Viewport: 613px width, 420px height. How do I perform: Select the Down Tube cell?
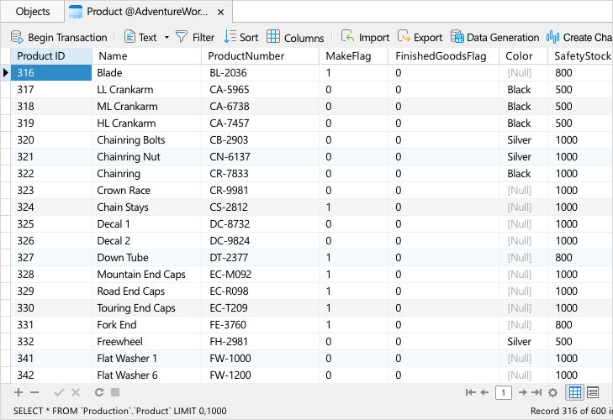[146, 258]
